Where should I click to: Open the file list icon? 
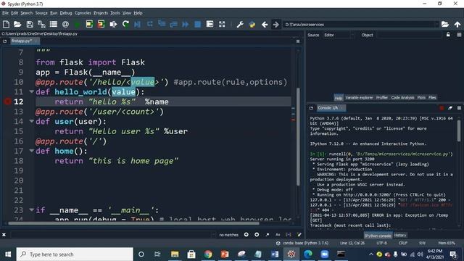54,24
